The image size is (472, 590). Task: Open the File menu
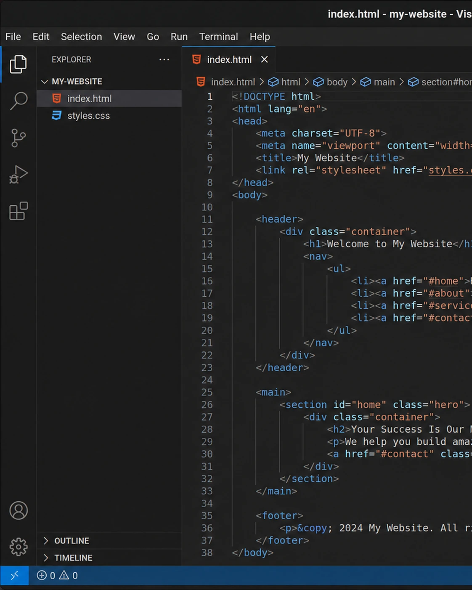(x=13, y=37)
